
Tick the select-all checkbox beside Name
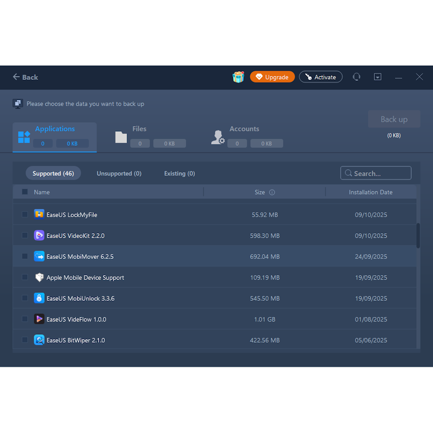(x=25, y=192)
